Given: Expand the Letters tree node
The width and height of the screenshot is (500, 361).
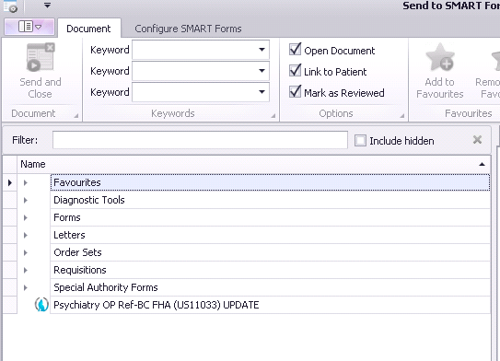Looking at the screenshot, I should [x=26, y=236].
